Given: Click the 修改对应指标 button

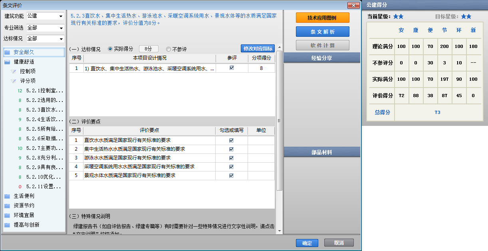Looking at the screenshot, I should (258, 48).
